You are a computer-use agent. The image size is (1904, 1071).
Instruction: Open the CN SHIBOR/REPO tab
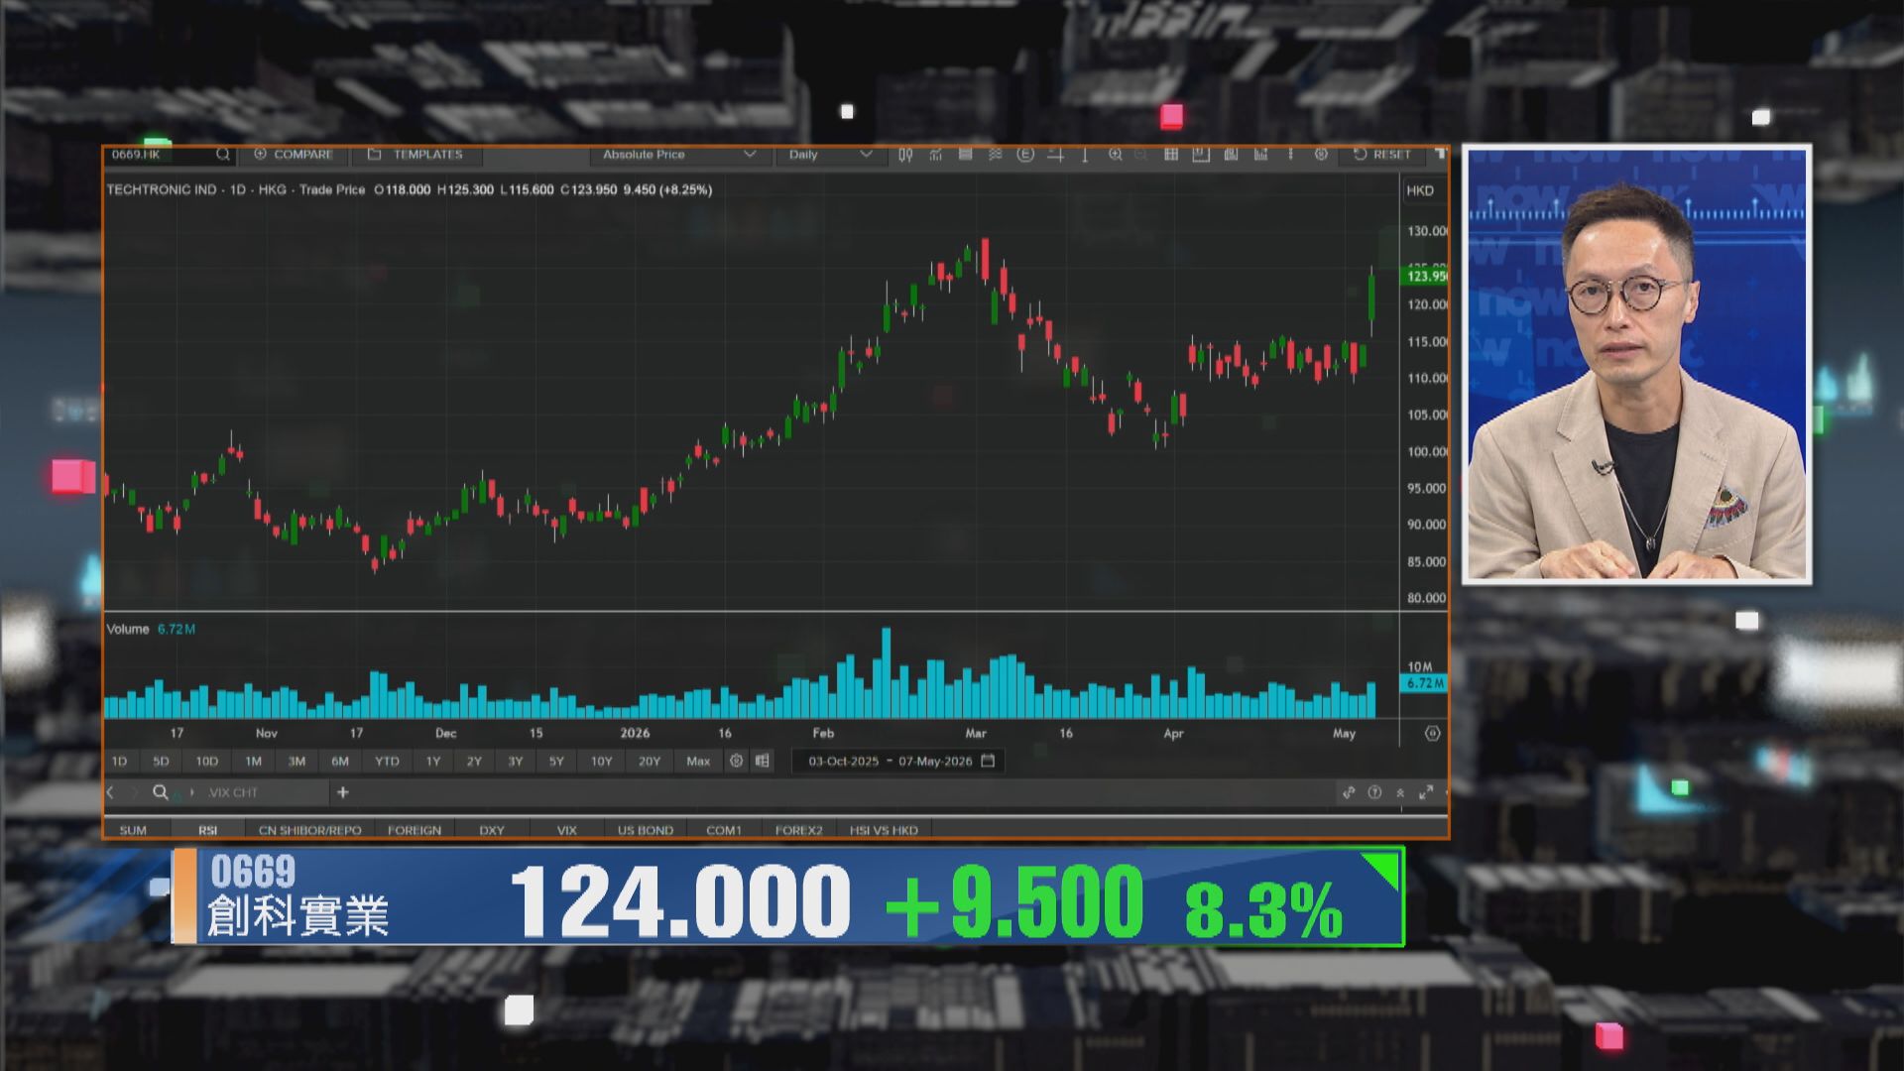[x=309, y=830]
